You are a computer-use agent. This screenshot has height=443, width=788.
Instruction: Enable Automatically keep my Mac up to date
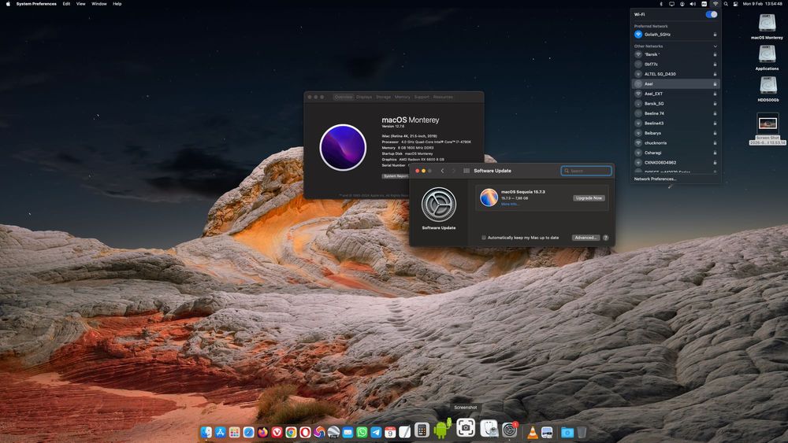(x=484, y=238)
